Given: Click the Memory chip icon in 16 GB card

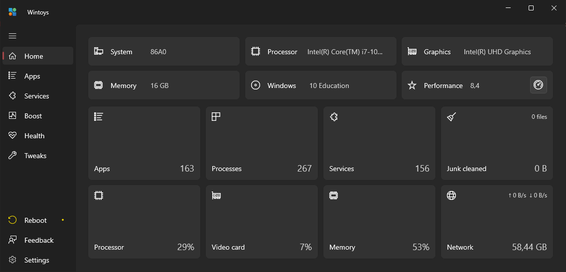Looking at the screenshot, I should [x=99, y=86].
